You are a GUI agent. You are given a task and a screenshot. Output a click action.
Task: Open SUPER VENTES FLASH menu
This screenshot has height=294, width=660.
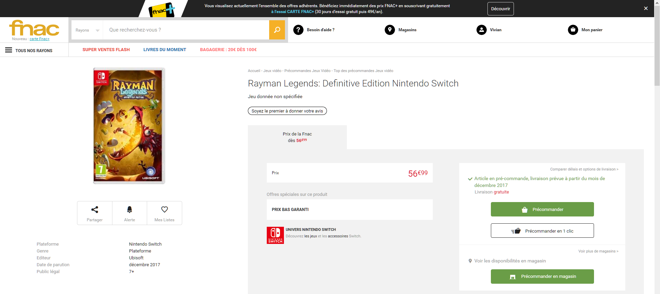coord(106,50)
